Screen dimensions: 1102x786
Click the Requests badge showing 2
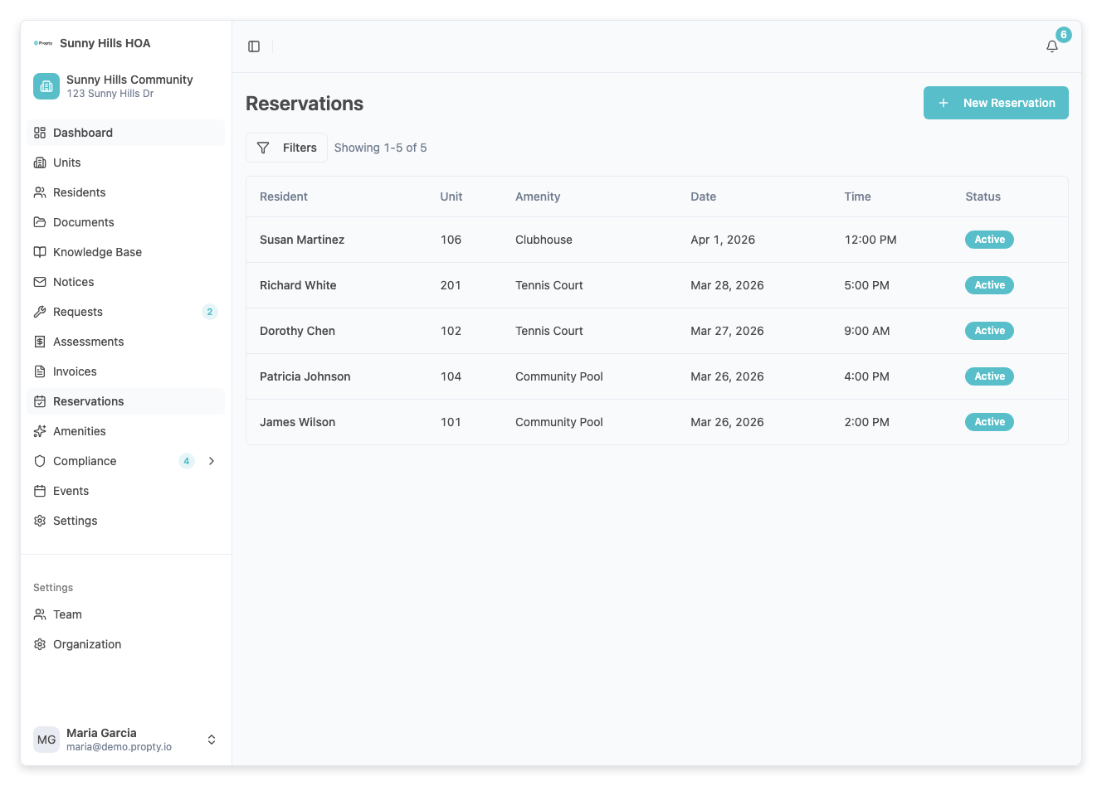[209, 312]
